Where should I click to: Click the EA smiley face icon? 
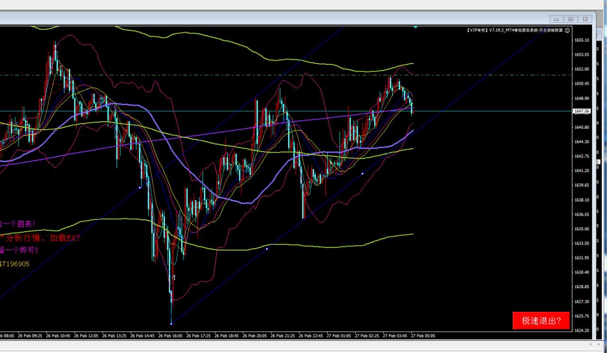pyautogui.click(x=567, y=30)
